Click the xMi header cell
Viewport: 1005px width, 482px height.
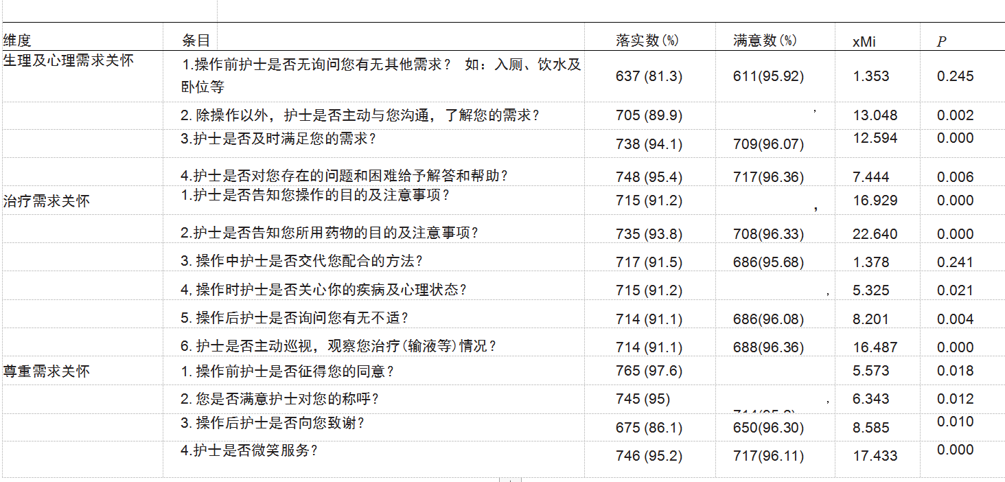[x=864, y=42]
